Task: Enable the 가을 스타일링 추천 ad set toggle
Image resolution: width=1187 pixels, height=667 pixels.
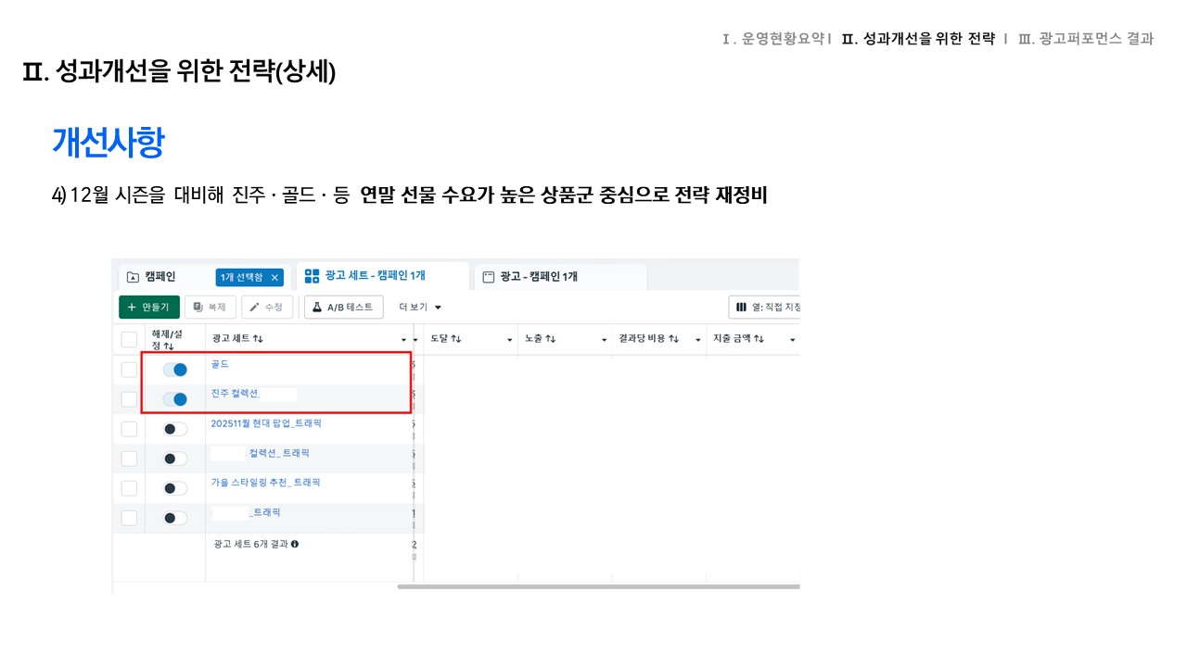Action: [174, 488]
